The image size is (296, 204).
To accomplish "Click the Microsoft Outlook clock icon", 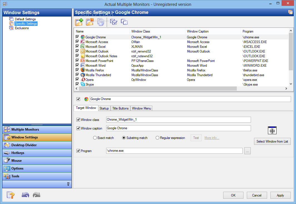I will [x=83, y=51].
